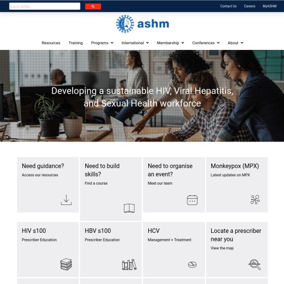Screen dimensions: 284x284
Task: Click the map magnifier icon for prescriber locator
Action: (254, 264)
